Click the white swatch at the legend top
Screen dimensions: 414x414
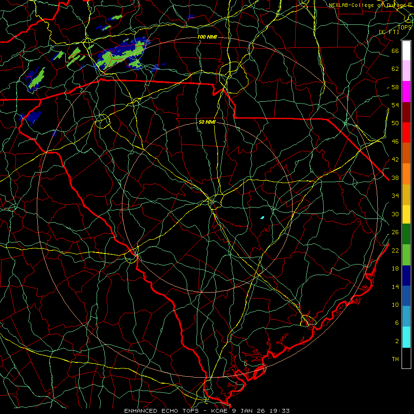click(406, 51)
